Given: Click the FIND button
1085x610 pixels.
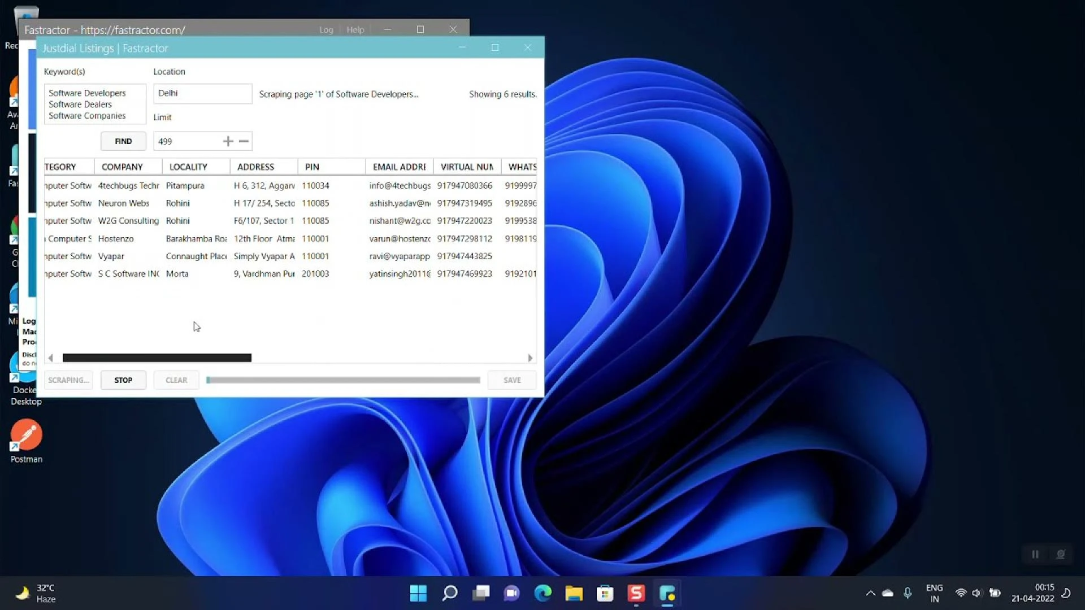Looking at the screenshot, I should coord(123,141).
